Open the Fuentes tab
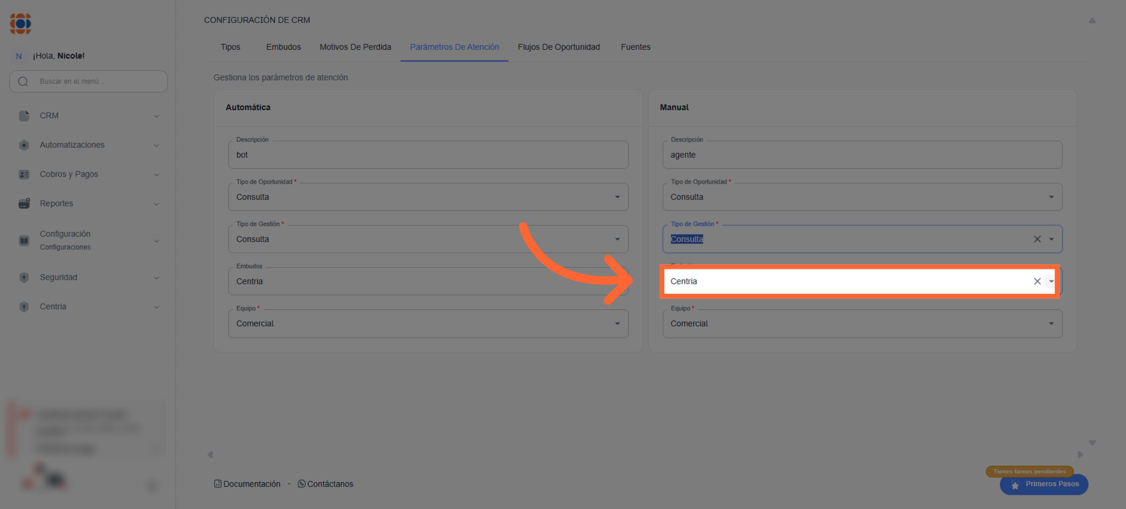Screen dimensions: 1126x509 point(635,47)
